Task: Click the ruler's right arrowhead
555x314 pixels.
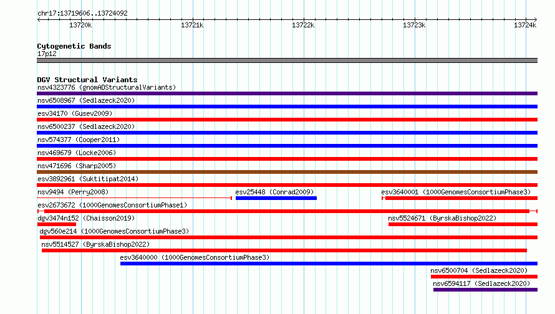Action: point(536,20)
